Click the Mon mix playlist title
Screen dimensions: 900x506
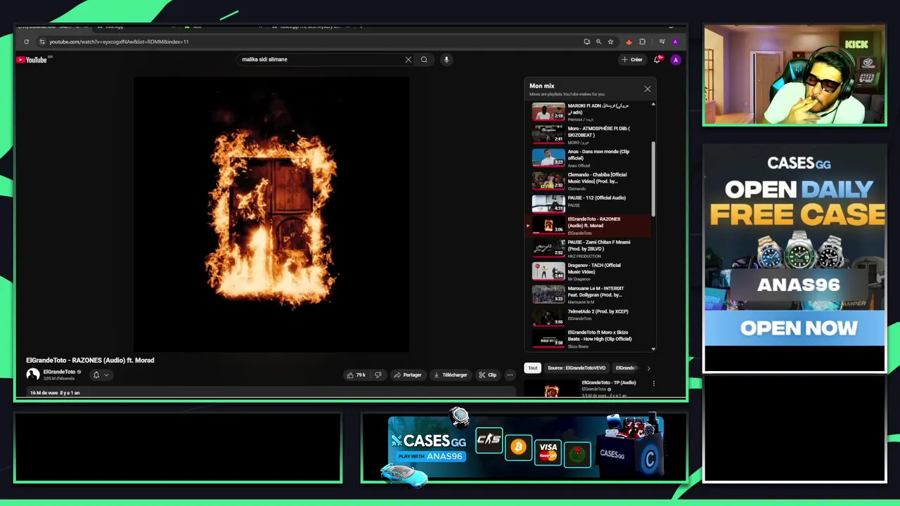point(542,86)
